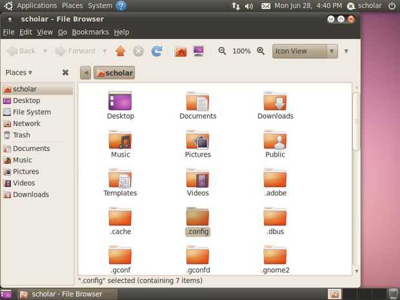Select the .dbus folder
Screen dimensions: 400x300
(275, 217)
